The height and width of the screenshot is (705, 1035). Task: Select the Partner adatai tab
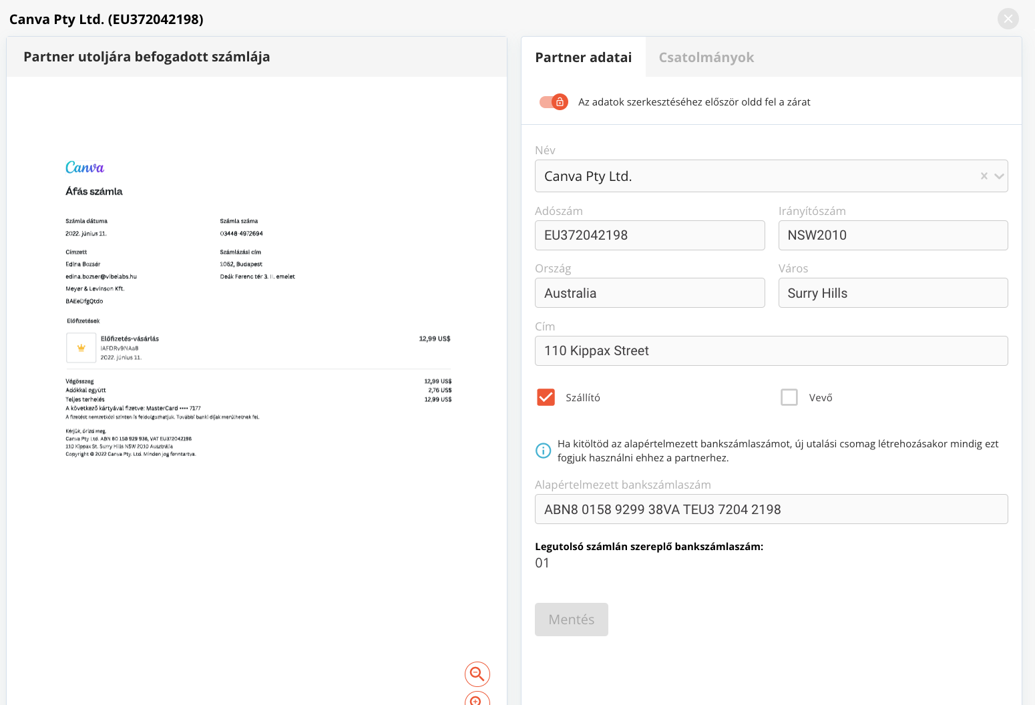(x=584, y=57)
